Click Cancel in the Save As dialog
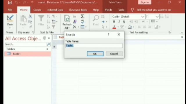 [x=114, y=54]
